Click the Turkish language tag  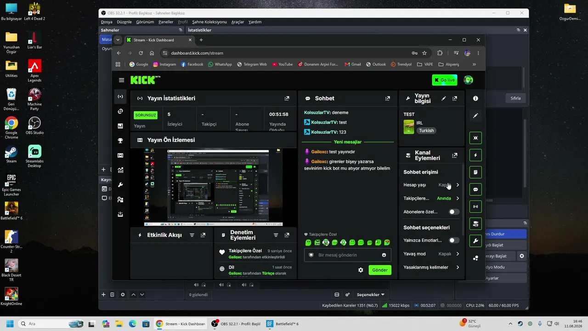[426, 131]
